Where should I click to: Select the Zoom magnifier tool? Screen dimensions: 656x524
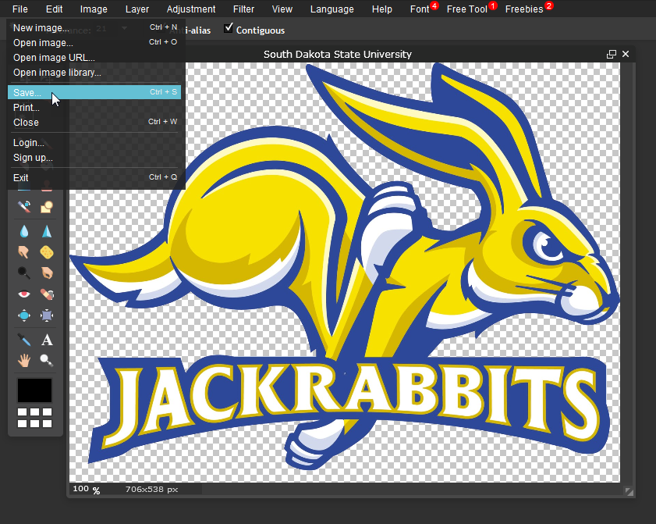tap(47, 360)
